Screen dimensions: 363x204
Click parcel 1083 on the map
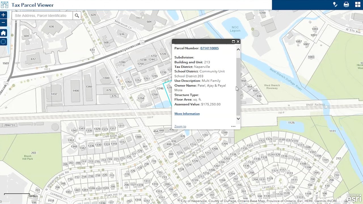coord(311,57)
